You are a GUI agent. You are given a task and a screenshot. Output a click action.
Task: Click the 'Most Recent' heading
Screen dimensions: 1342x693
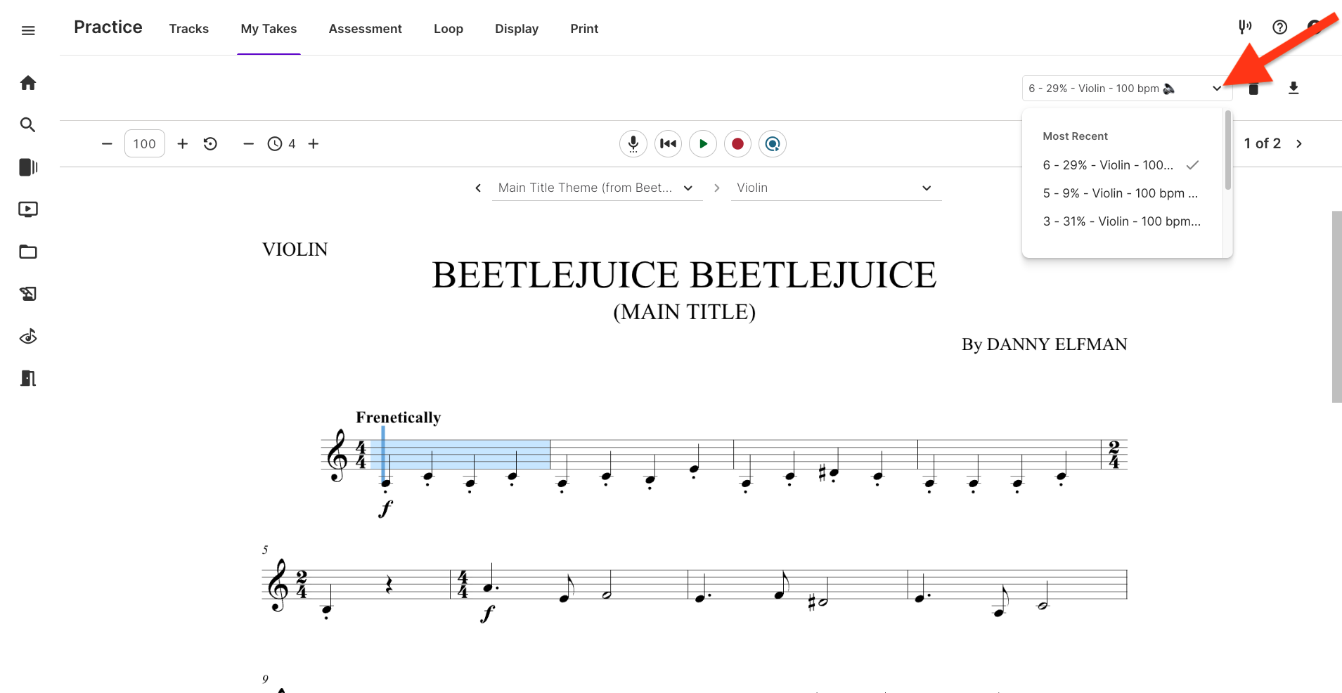(1075, 136)
